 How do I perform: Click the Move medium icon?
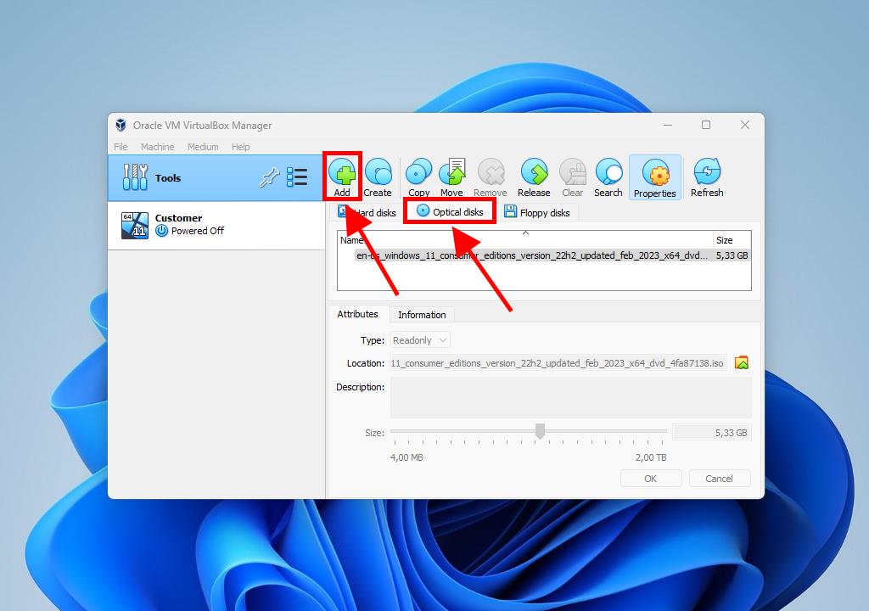click(x=451, y=174)
